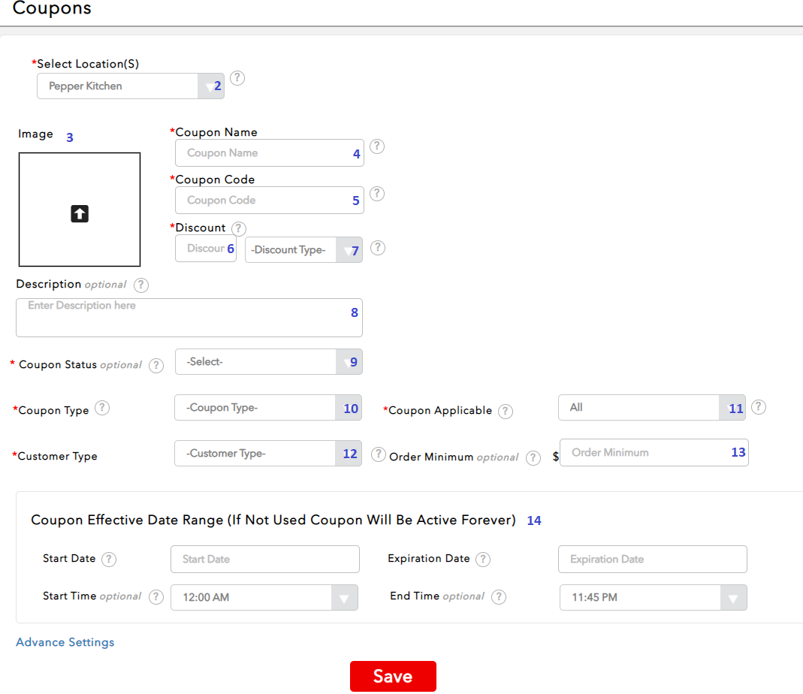Click help icon next to Start Date label
This screenshot has height=694, width=803.
point(109,560)
